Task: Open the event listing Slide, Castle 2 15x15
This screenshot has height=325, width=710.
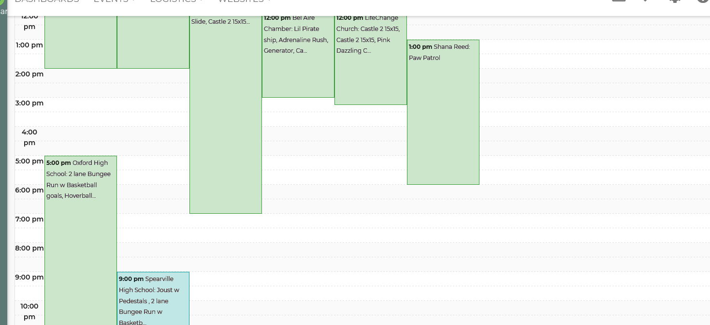Action: 225,22
